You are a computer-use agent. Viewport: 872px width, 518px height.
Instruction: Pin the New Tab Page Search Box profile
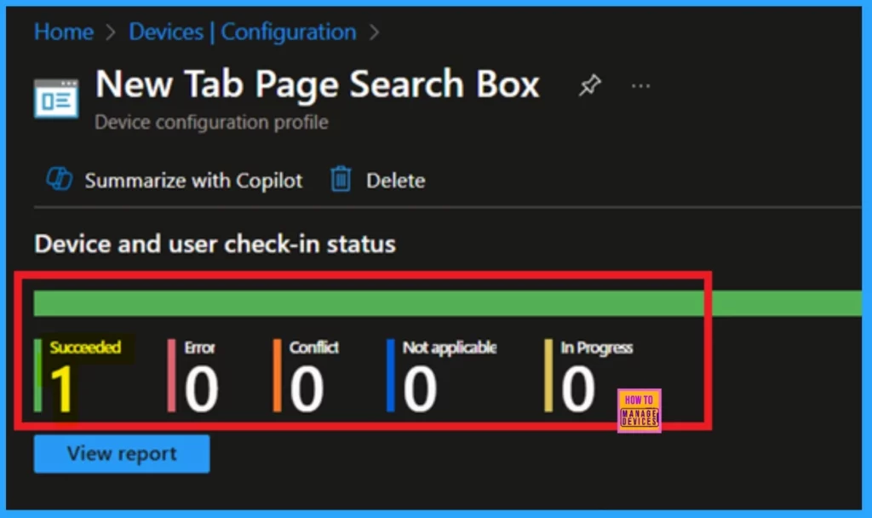[589, 86]
